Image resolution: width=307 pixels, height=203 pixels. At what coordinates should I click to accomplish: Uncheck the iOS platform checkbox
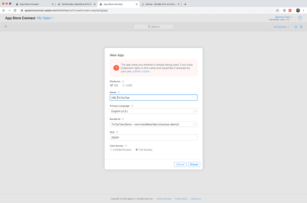point(111,85)
